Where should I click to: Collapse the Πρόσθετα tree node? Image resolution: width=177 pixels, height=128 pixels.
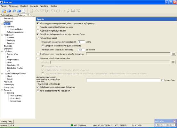[x=2, y=51]
